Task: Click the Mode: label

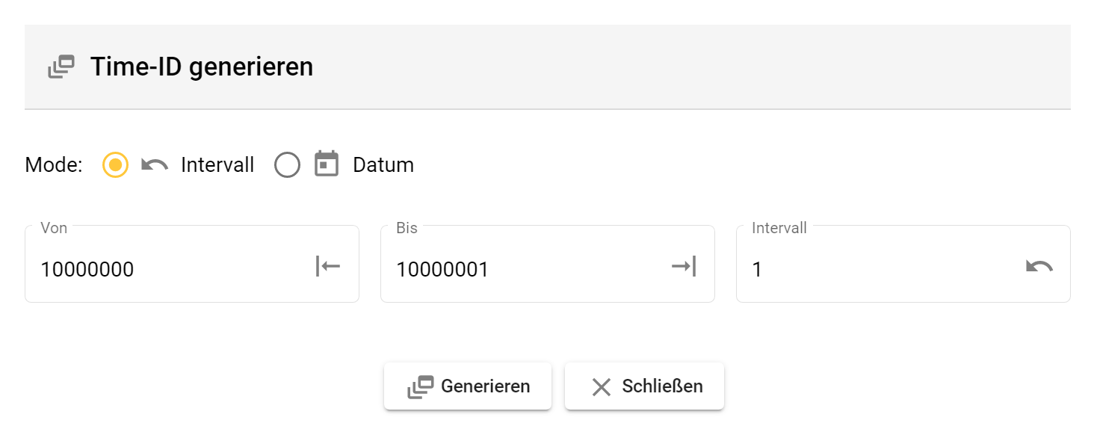Action: (x=54, y=165)
